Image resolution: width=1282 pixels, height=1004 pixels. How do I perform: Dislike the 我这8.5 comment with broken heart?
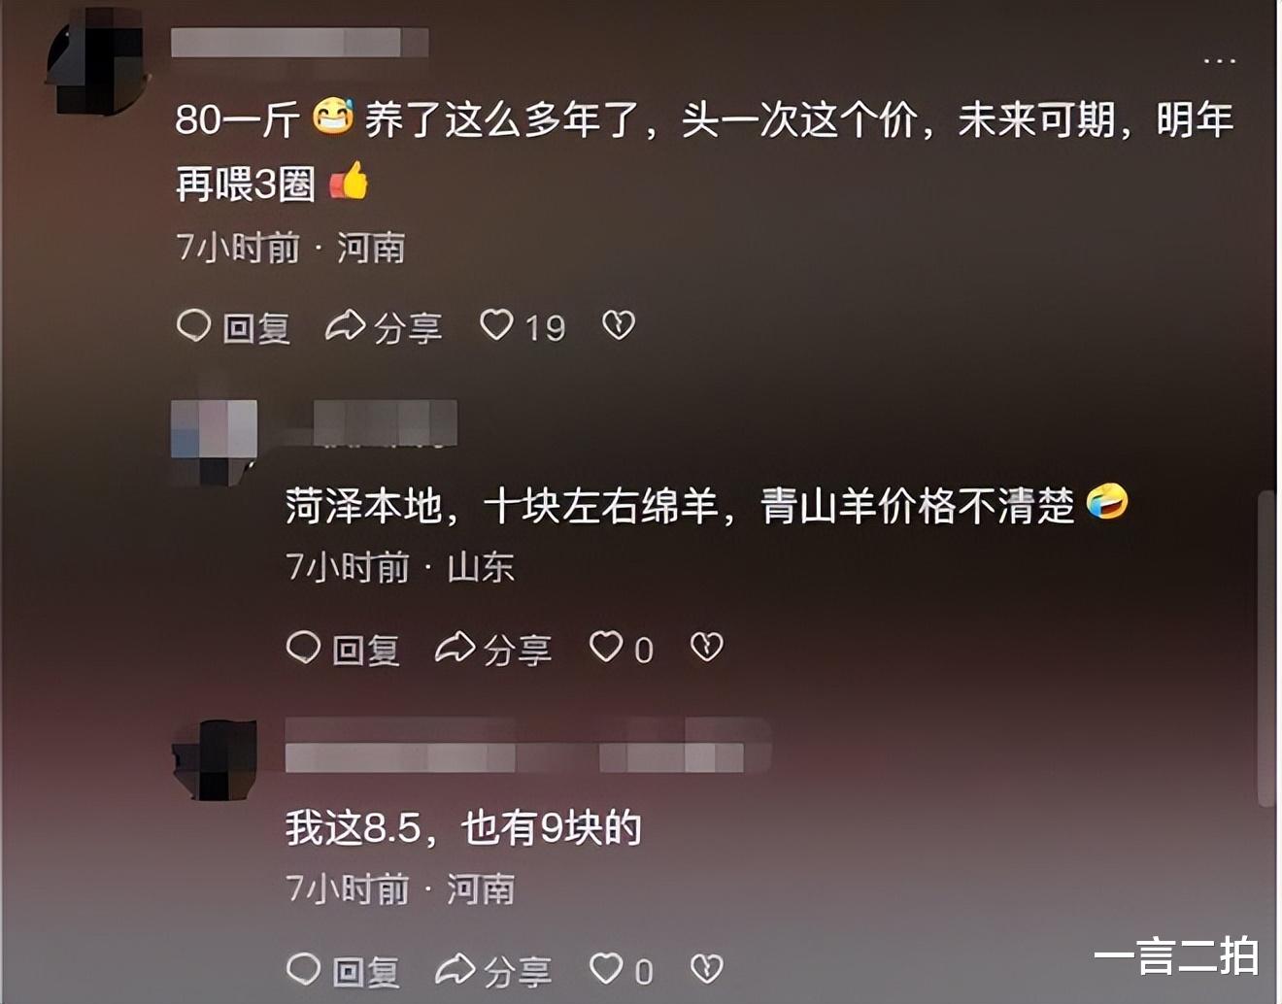[x=706, y=968]
